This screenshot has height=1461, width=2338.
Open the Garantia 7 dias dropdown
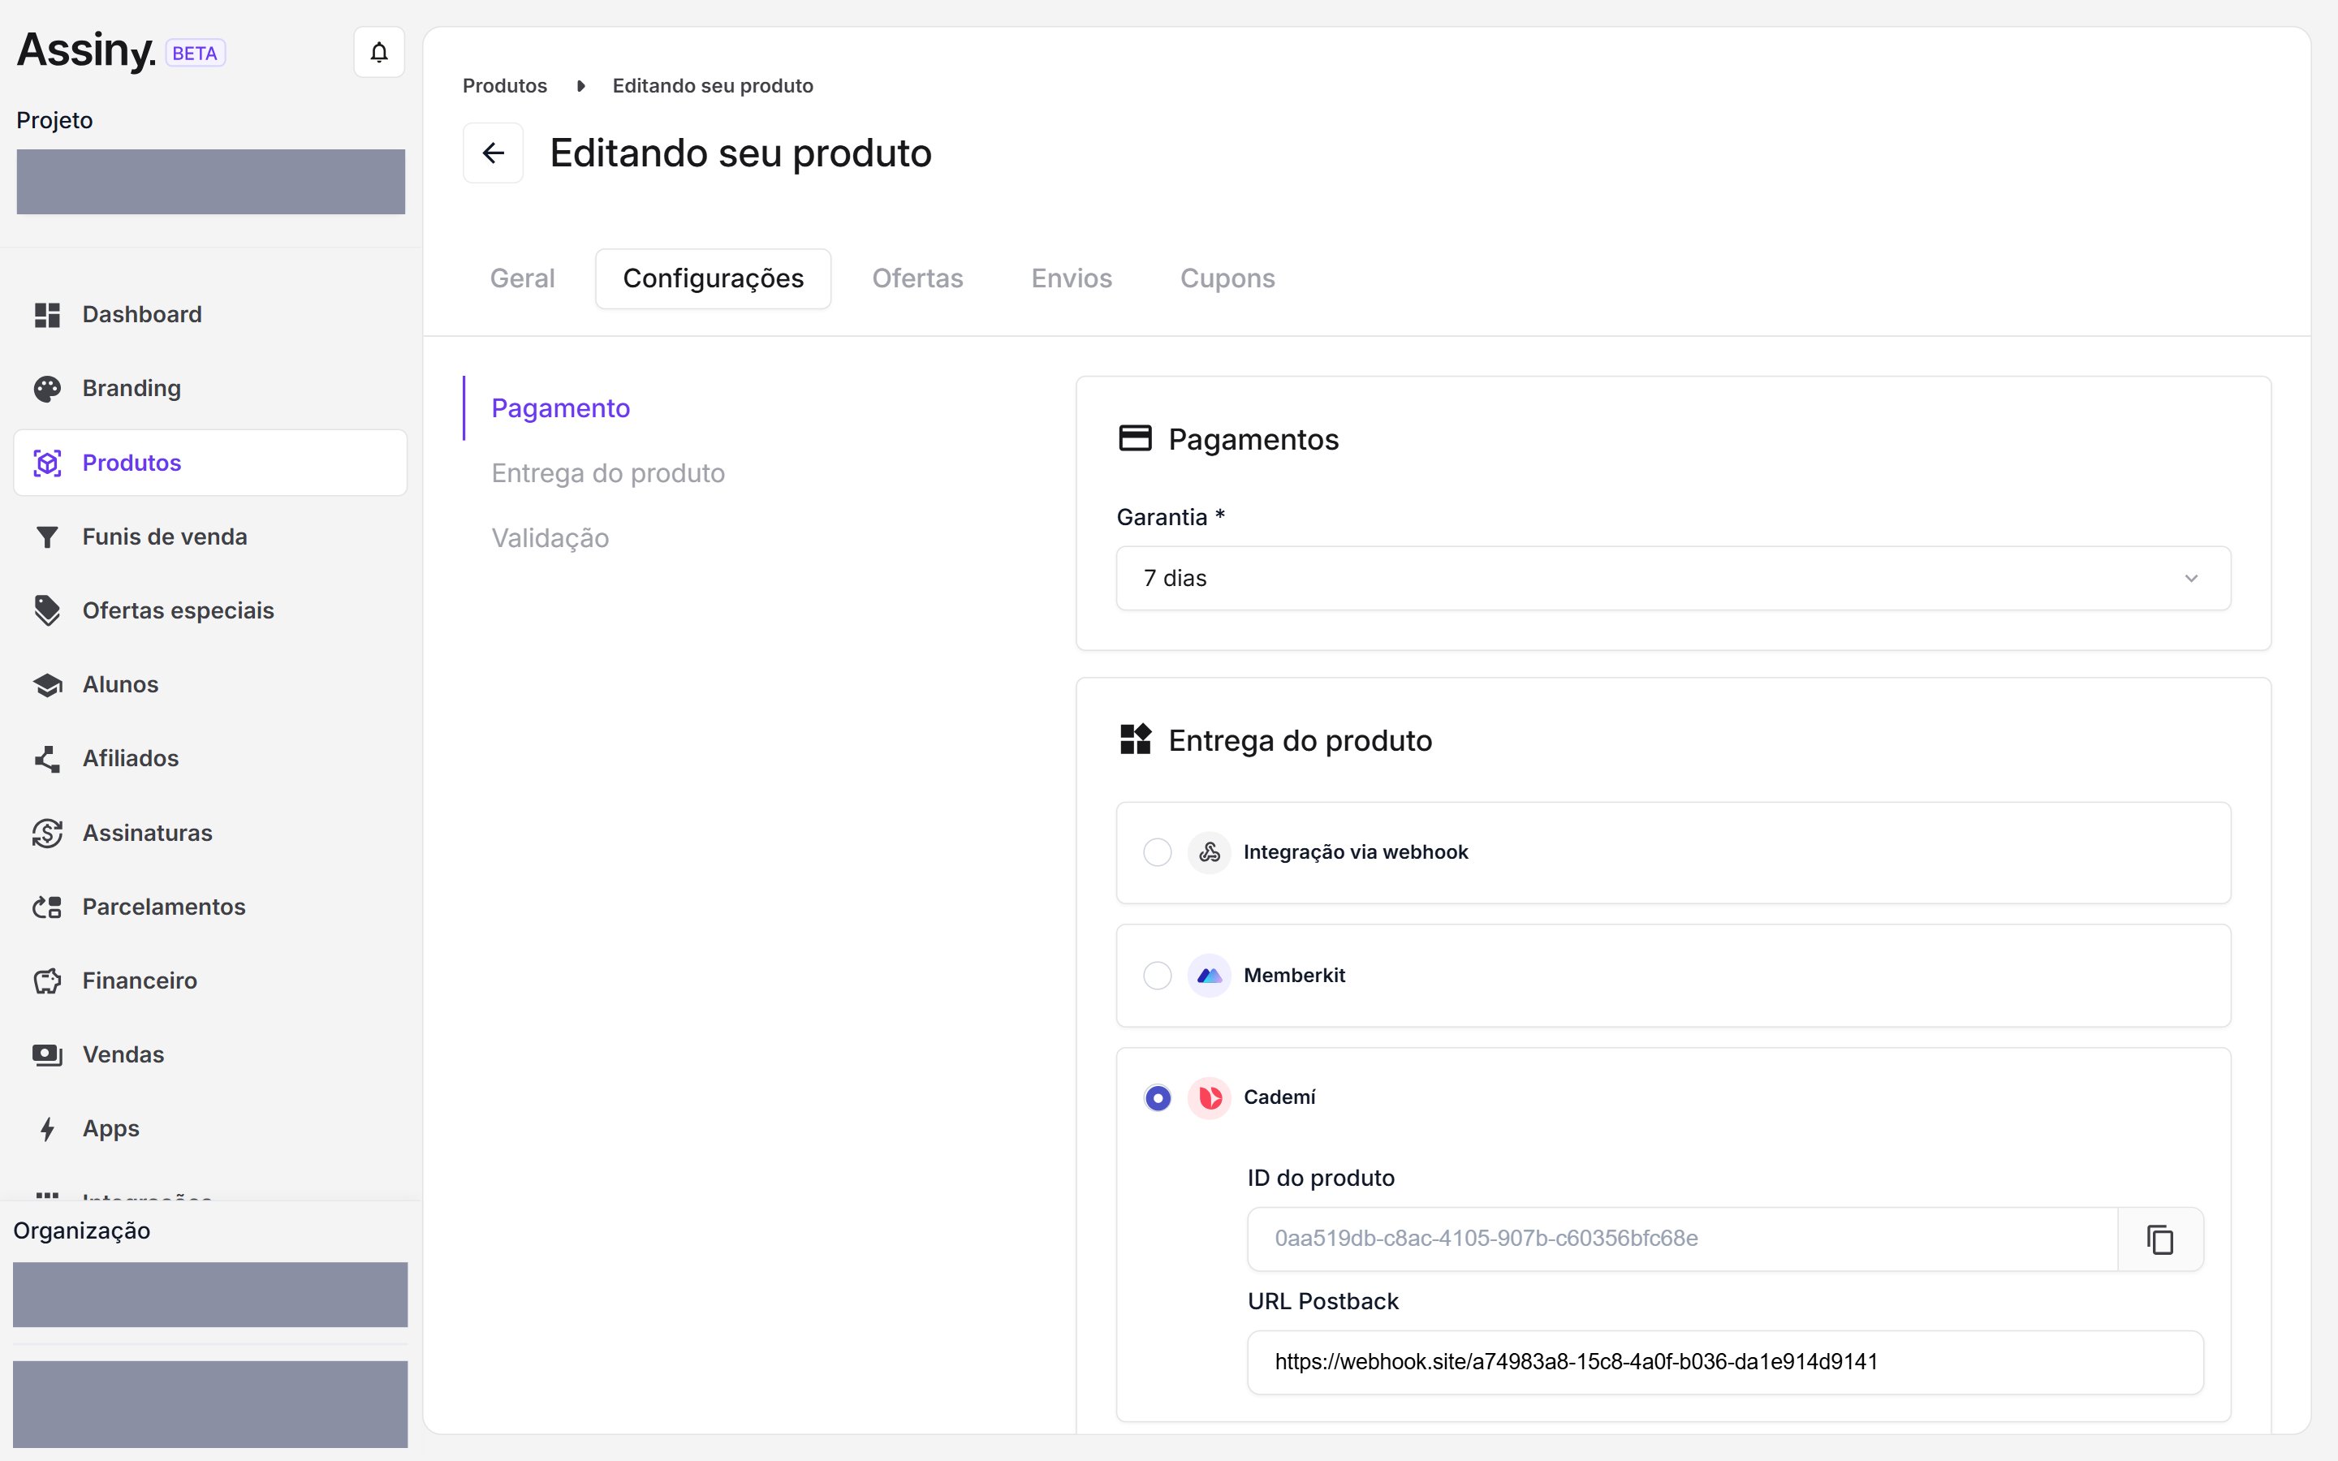[x=1673, y=578]
